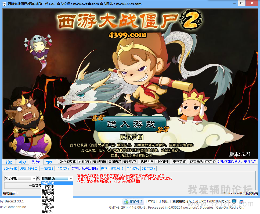Select 高级攻击 in the dropdown list
The width and height of the screenshot is (260, 214).
pyautogui.click(x=57, y=211)
